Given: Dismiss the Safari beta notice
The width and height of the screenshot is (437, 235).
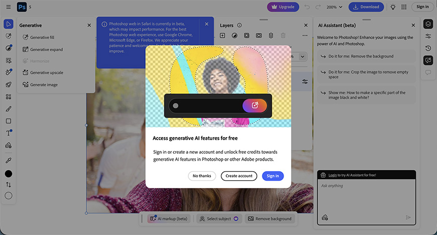Looking at the screenshot, I should 206,24.
